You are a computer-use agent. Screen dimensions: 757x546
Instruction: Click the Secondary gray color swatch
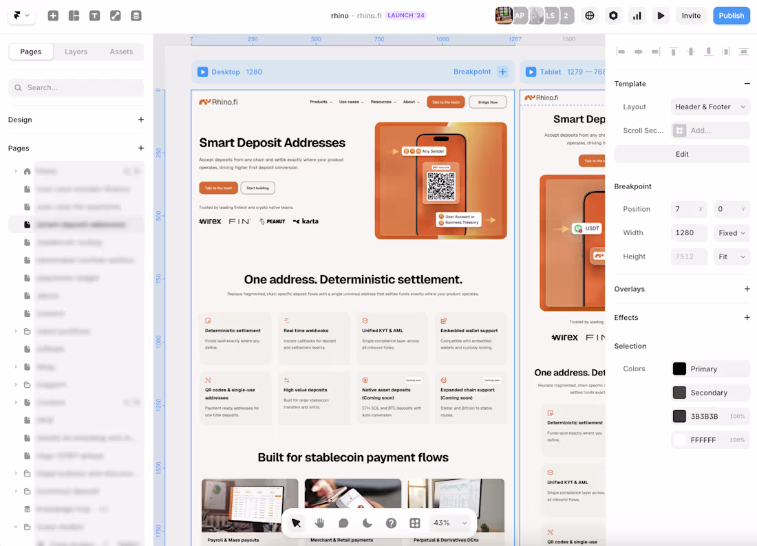click(x=679, y=393)
